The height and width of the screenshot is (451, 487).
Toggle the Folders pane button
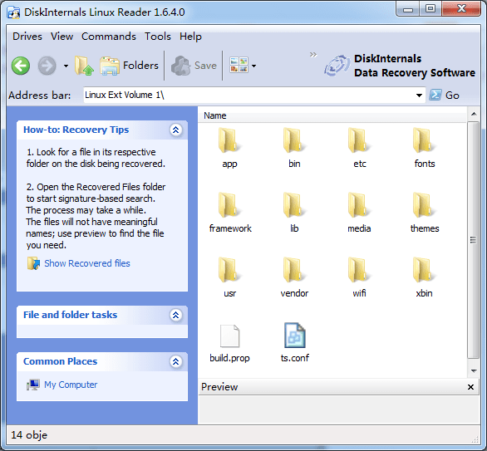pos(129,66)
